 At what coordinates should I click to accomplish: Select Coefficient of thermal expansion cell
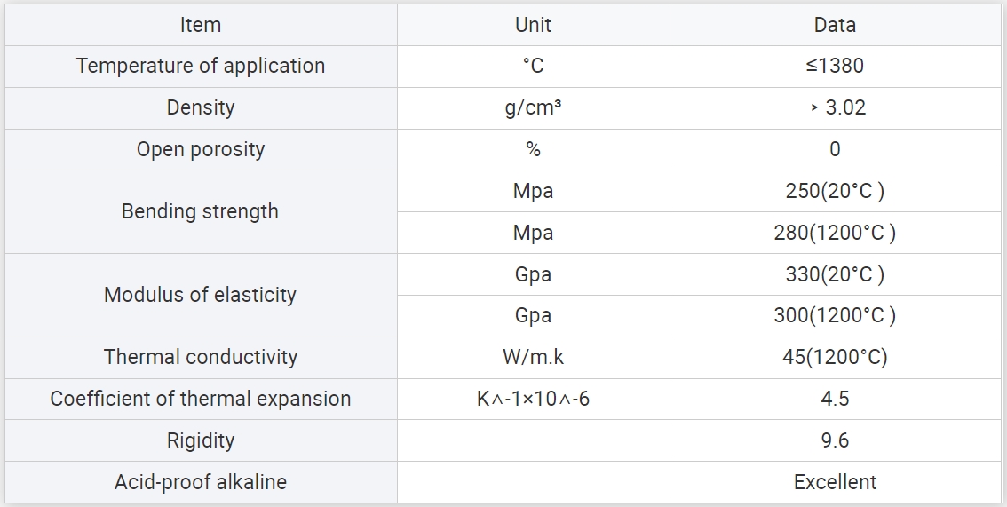pyautogui.click(x=201, y=400)
